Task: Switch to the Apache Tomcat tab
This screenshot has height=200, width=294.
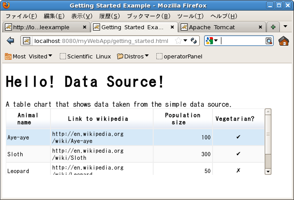Action: pyautogui.click(x=222, y=27)
